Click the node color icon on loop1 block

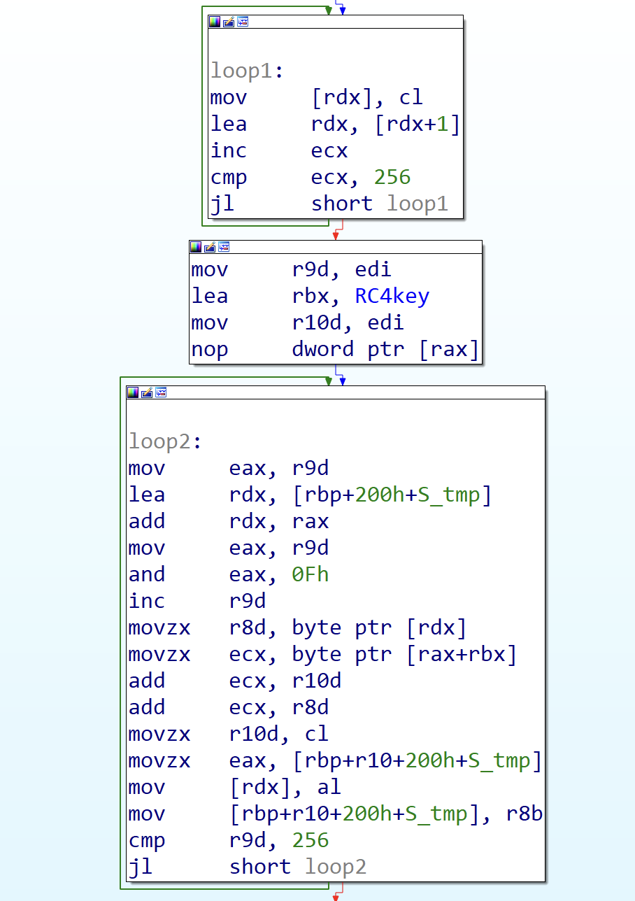pos(215,22)
